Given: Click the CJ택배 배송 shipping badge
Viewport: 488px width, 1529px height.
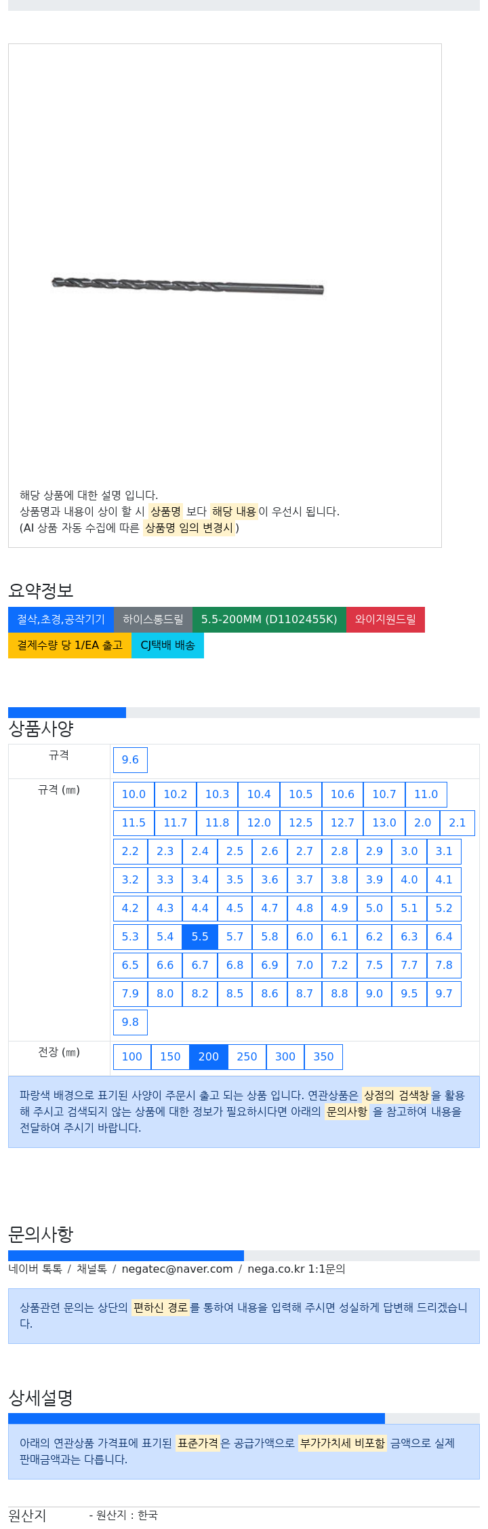Looking at the screenshot, I should tap(167, 646).
